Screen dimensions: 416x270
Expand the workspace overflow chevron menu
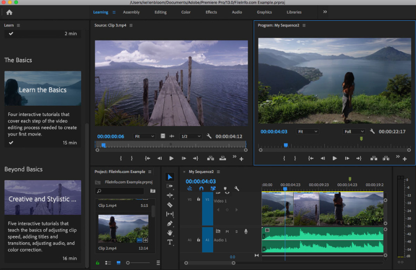[x=326, y=12]
